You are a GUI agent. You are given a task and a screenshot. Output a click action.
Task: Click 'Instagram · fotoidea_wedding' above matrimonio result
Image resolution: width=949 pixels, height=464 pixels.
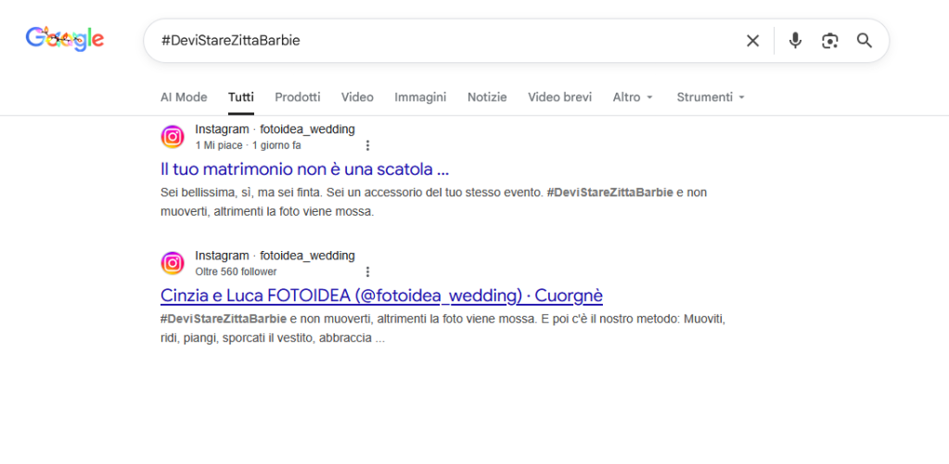(x=275, y=130)
